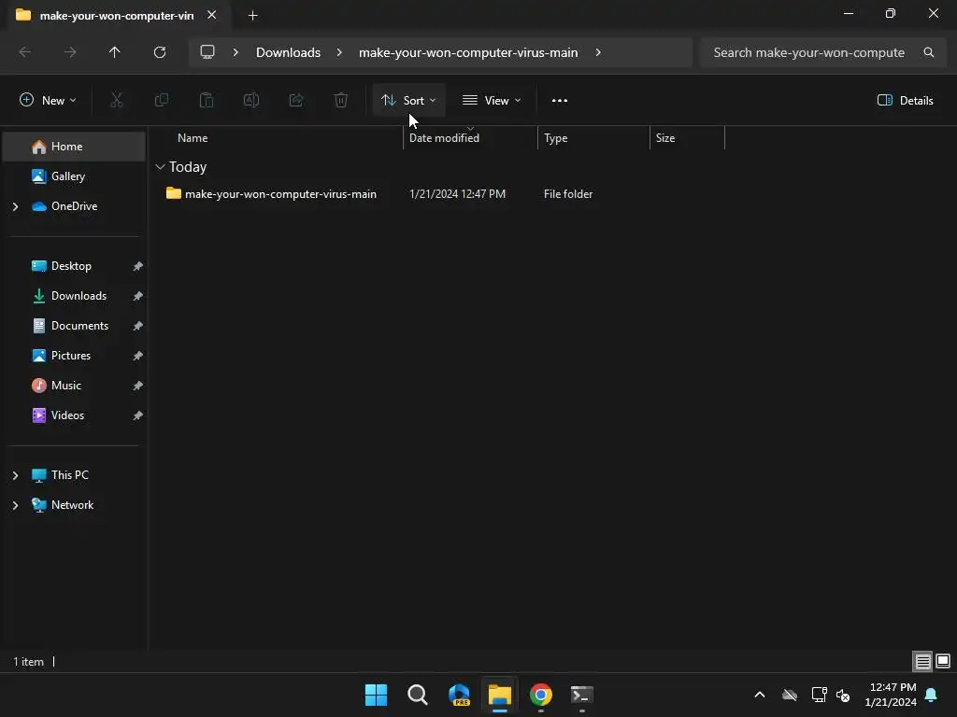
Task: Go back with the left arrow
Action: tap(25, 52)
